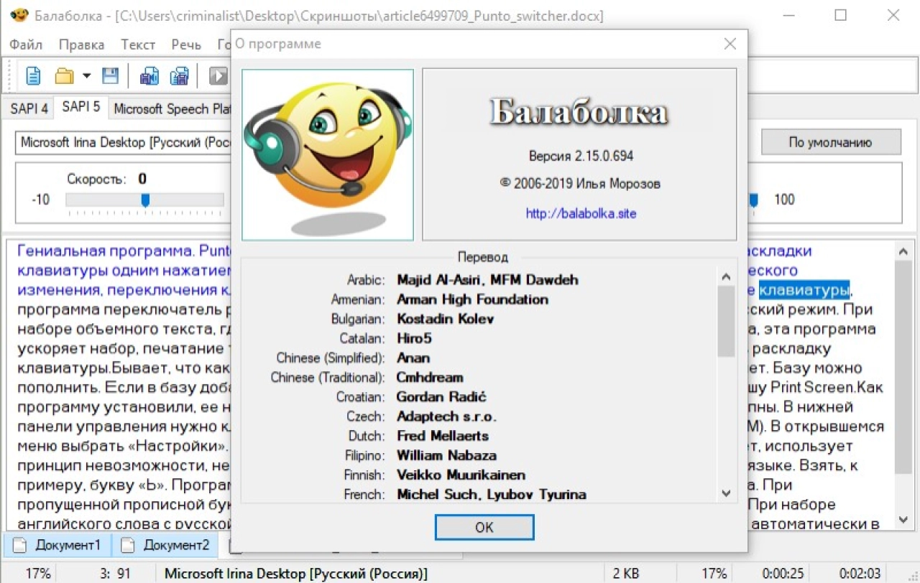The image size is (920, 583).
Task: Click the main text scrollbar thumb
Action: point(903,368)
